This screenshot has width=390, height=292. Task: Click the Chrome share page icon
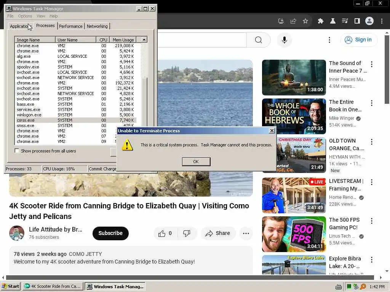(293, 21)
